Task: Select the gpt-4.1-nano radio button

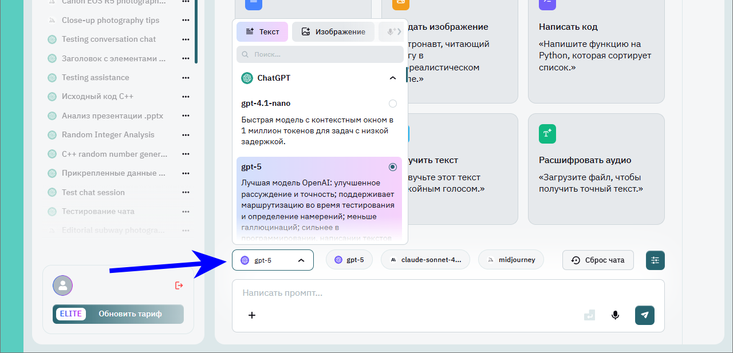Action: click(x=393, y=104)
